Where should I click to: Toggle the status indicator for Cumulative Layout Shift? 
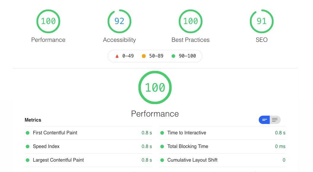click(162, 160)
